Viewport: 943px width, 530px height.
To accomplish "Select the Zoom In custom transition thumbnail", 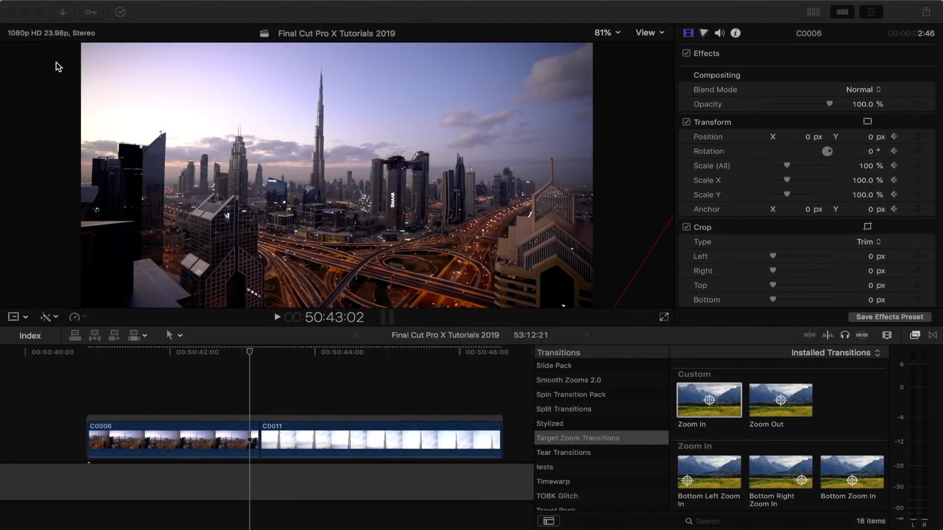I will coord(709,400).
